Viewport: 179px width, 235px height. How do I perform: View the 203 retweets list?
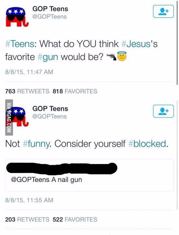27,219
